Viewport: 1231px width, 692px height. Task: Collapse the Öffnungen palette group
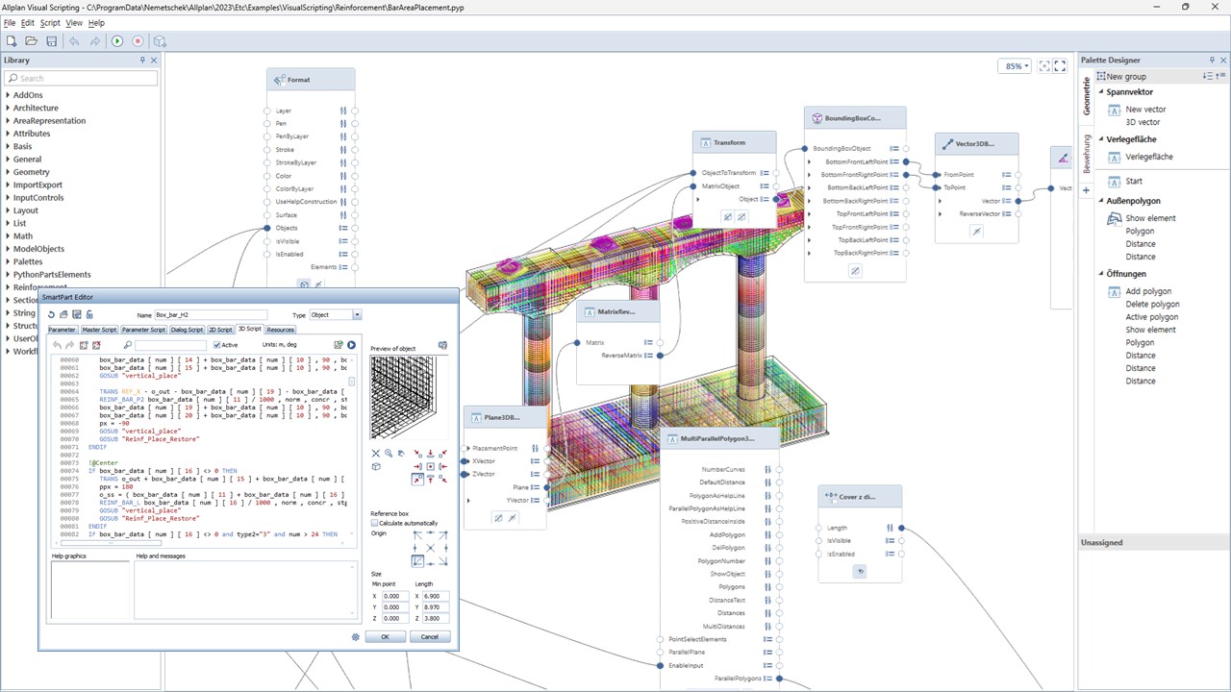(x=1100, y=274)
